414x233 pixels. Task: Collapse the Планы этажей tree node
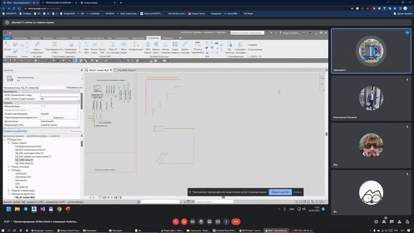(8, 143)
